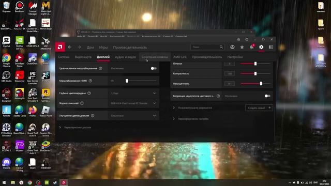The width and height of the screenshot is (331, 186).
Task: Adjust Оттенок hue slider handle
Action: coord(255,64)
